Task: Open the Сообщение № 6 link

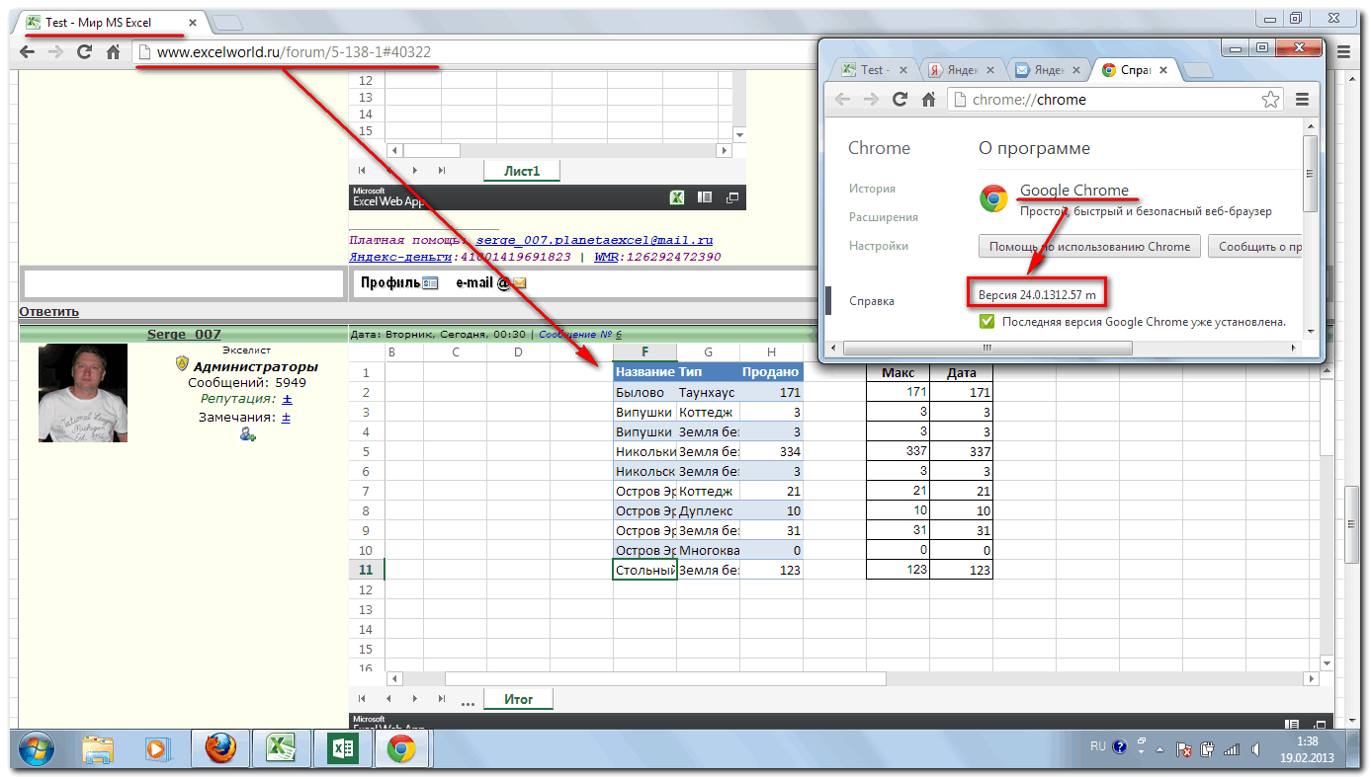Action: pos(580,335)
